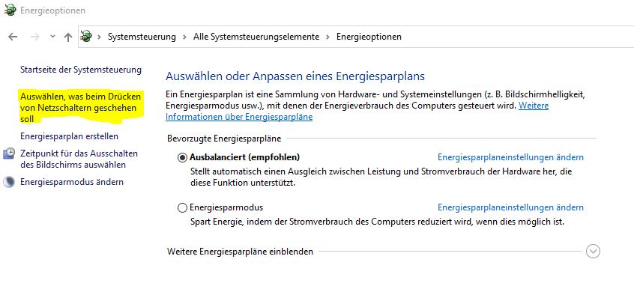This screenshot has width=634, height=295.
Task: Open the recent locations chevron
Action: click(52, 37)
